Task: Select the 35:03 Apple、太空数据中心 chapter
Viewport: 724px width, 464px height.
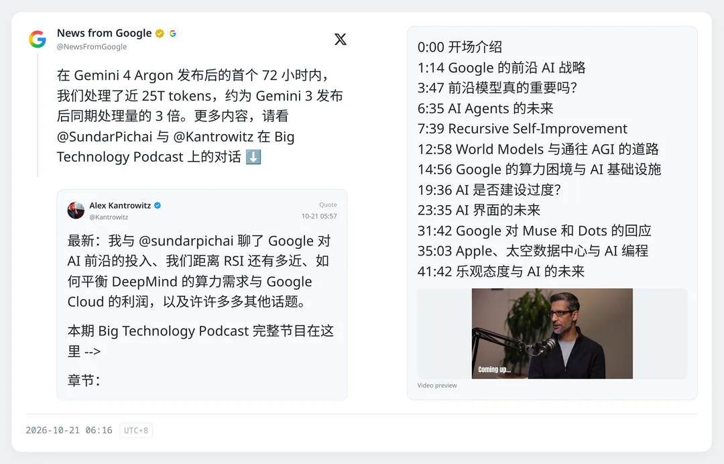Action: (x=533, y=251)
